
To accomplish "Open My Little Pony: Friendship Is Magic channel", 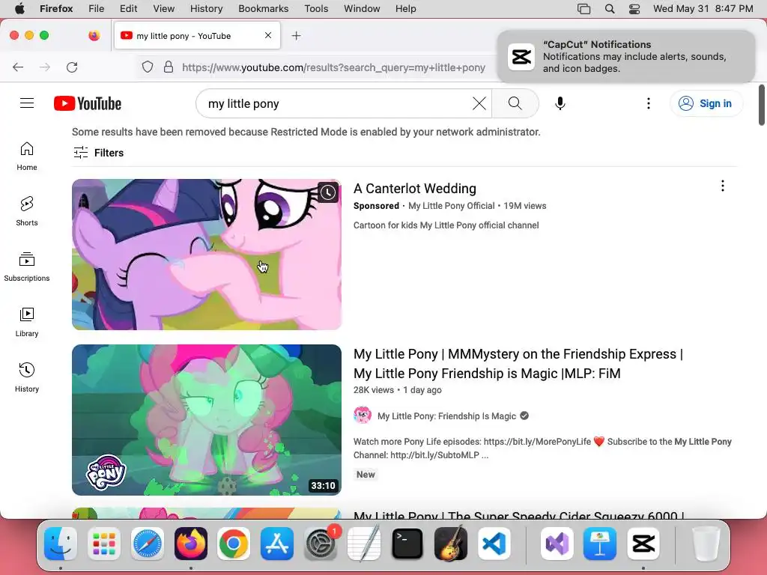I will [446, 416].
